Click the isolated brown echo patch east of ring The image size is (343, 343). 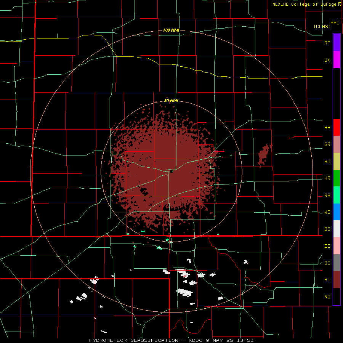click(265, 155)
